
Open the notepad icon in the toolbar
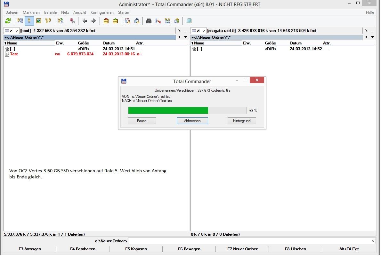[x=189, y=21]
